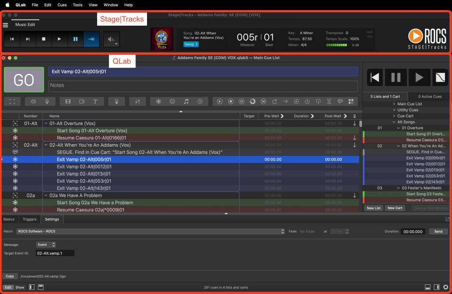Add a Pause cue from the toolbar

point(241,102)
